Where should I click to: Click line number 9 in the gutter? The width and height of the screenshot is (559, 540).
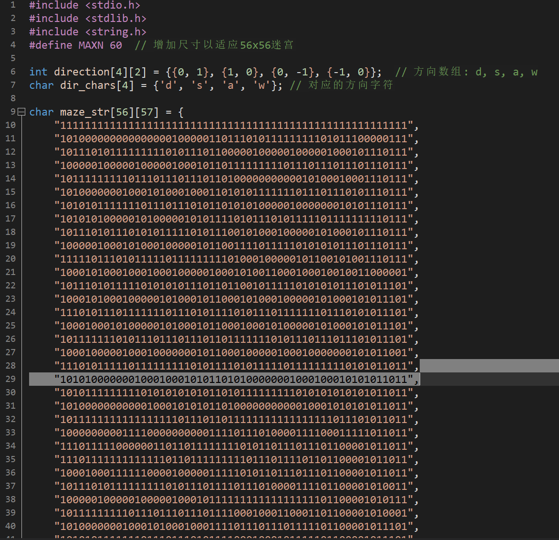pyautogui.click(x=13, y=112)
